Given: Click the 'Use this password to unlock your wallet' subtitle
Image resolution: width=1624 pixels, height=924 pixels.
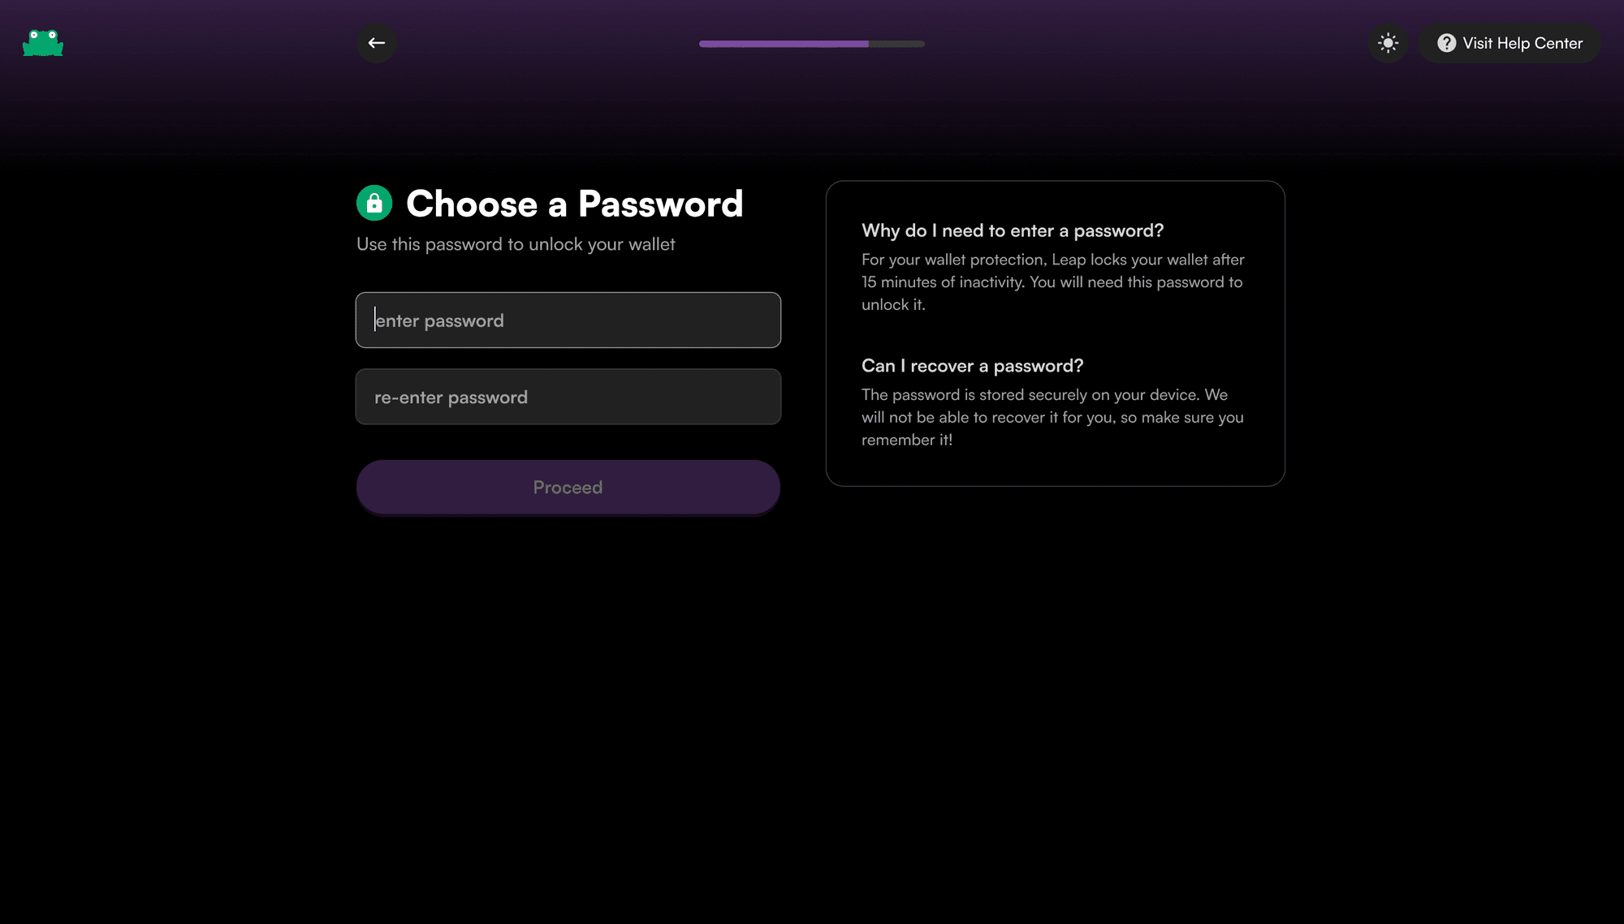Looking at the screenshot, I should coord(516,244).
